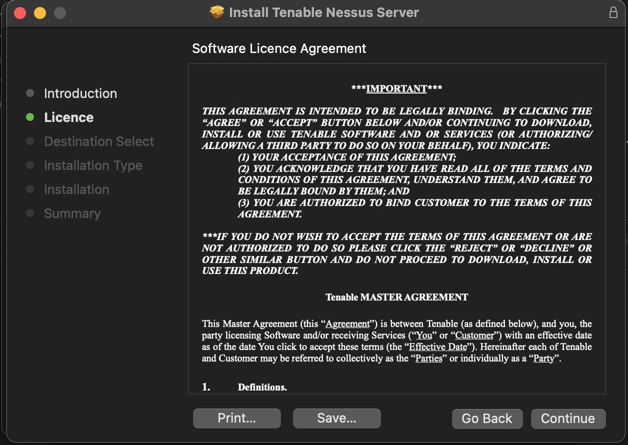Select the Introduction step in the sidebar

(x=80, y=93)
